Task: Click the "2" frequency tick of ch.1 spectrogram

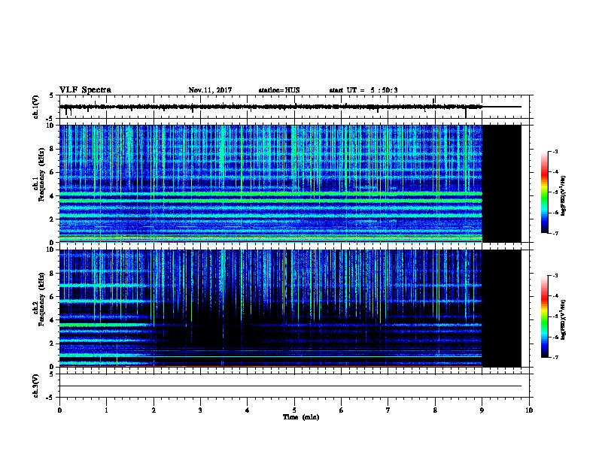Action: pos(53,219)
